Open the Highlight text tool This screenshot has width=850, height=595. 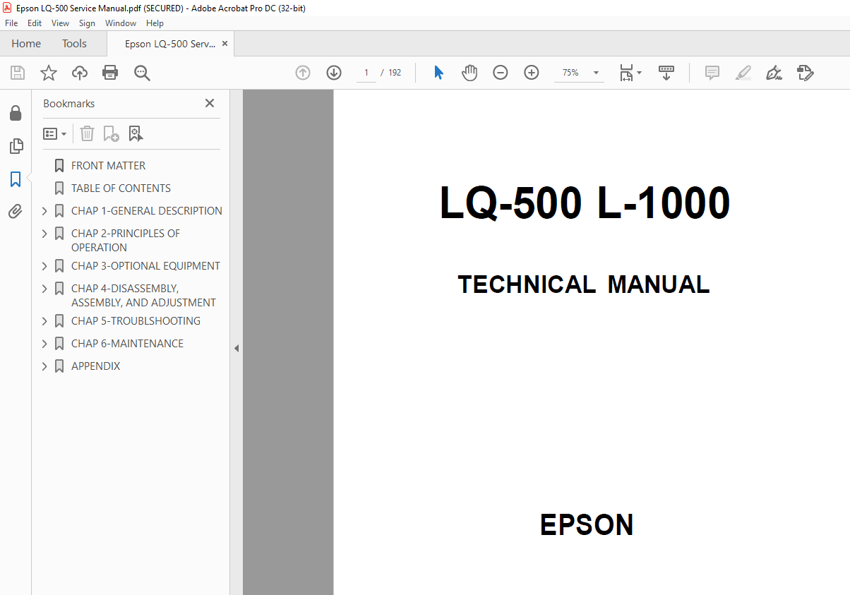point(743,72)
